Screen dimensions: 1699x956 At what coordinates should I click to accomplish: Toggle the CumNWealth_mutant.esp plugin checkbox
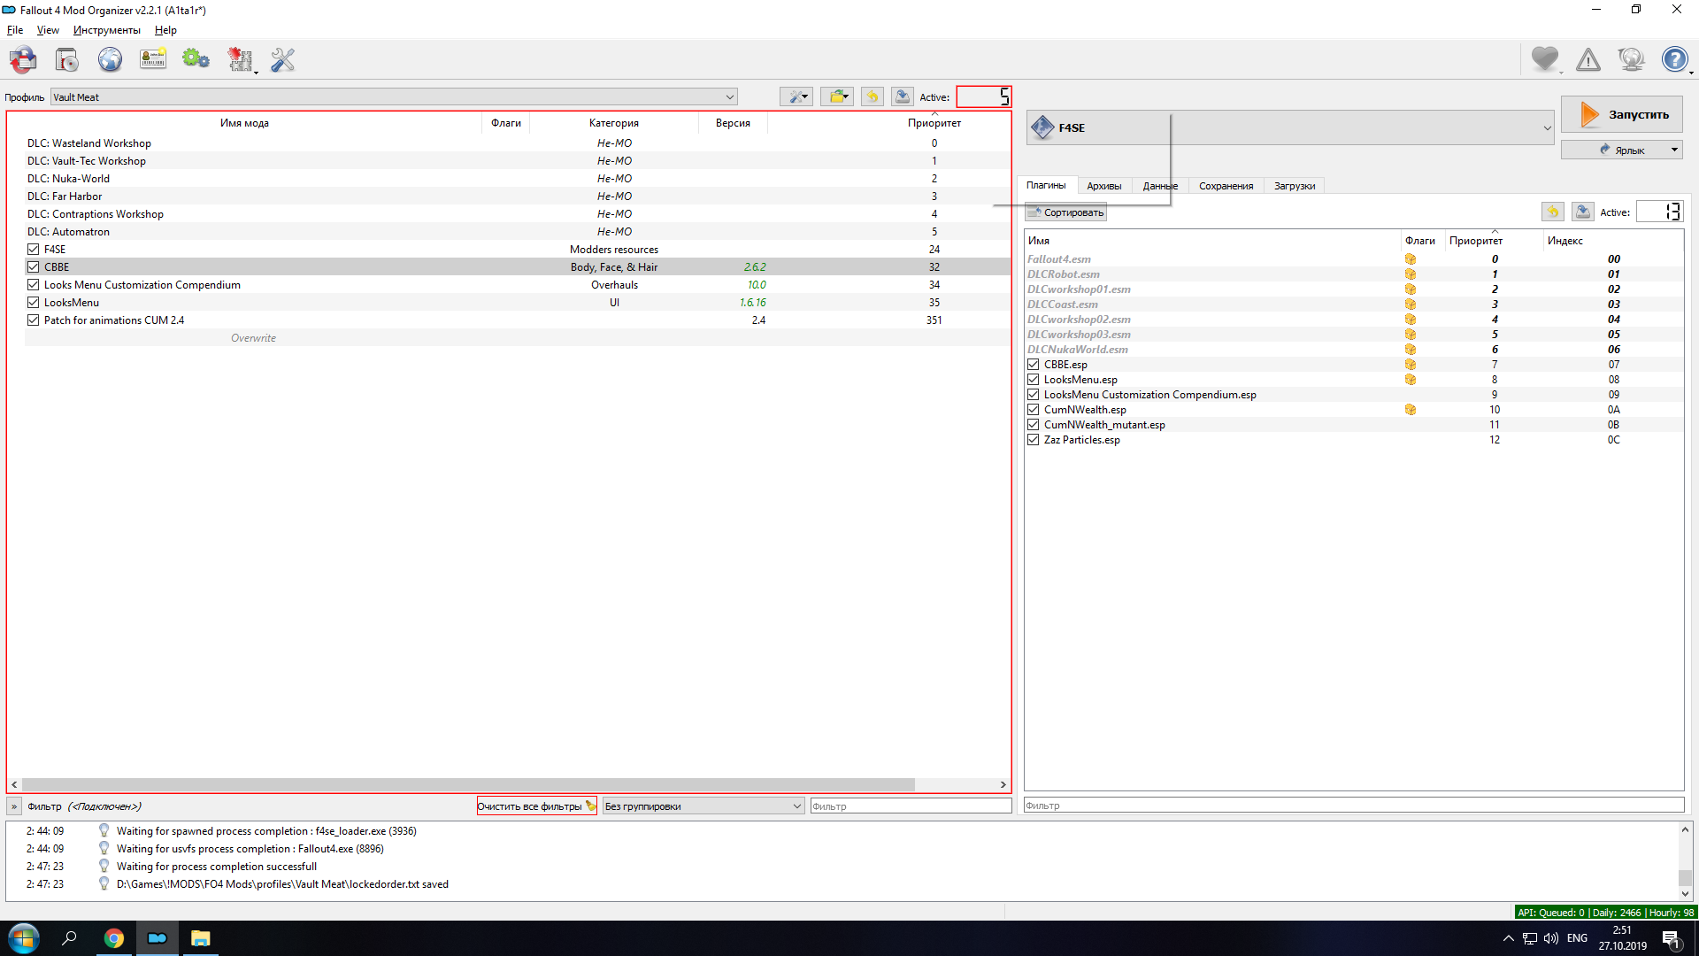1034,425
